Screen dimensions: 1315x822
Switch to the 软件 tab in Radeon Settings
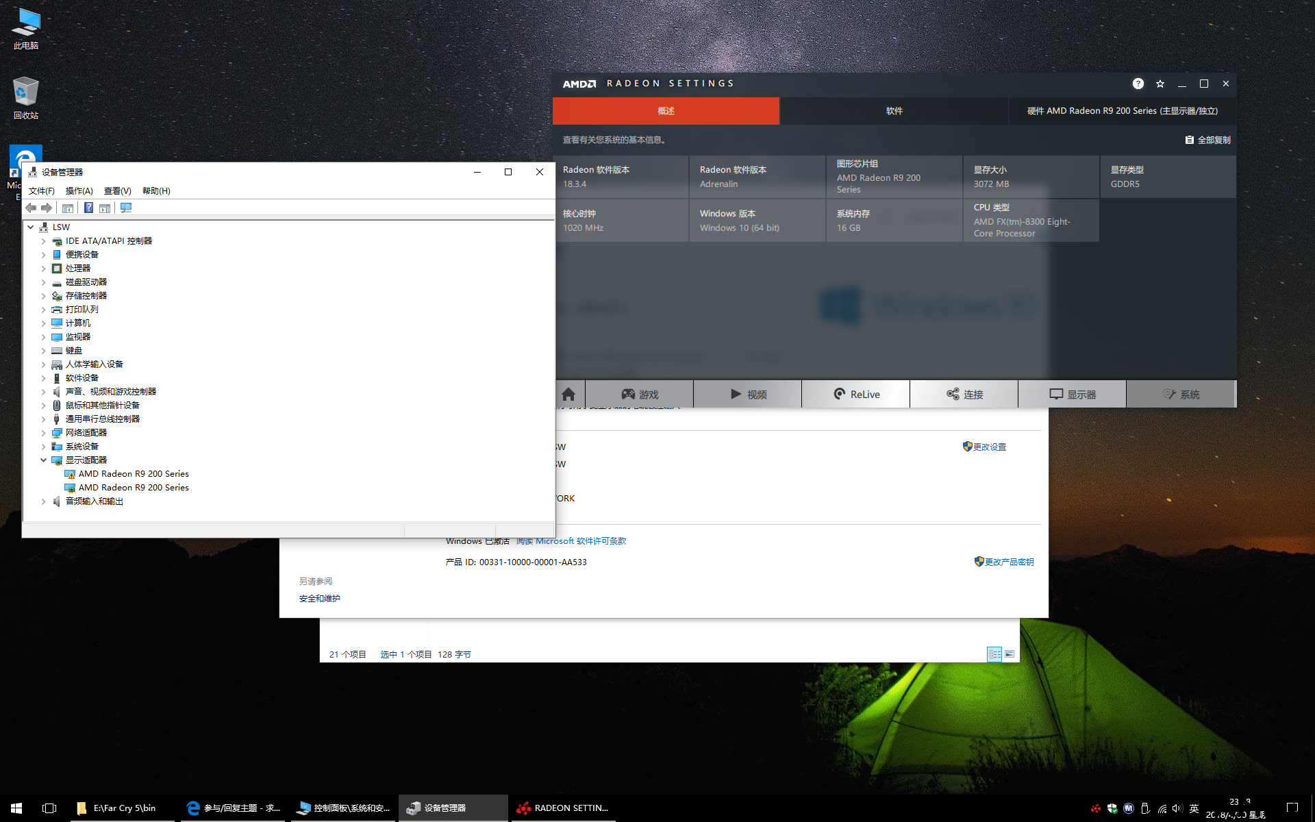pos(894,111)
